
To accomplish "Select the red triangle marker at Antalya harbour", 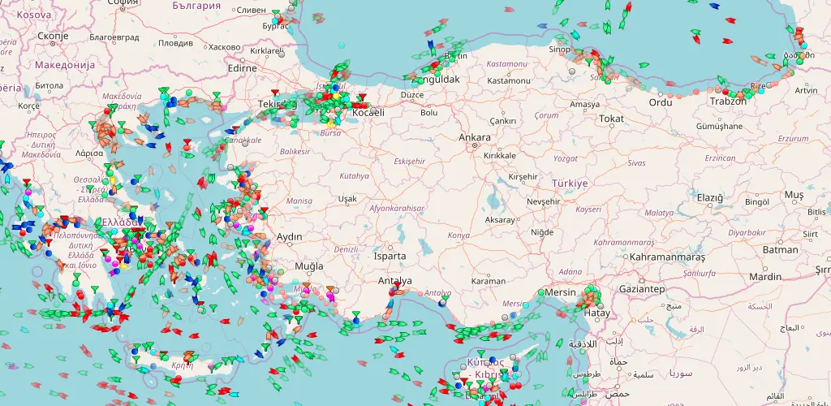I will (x=396, y=285).
